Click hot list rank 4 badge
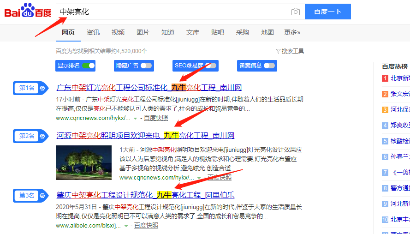Image resolution: width=410 pixels, height=234 pixels. coord(385,126)
